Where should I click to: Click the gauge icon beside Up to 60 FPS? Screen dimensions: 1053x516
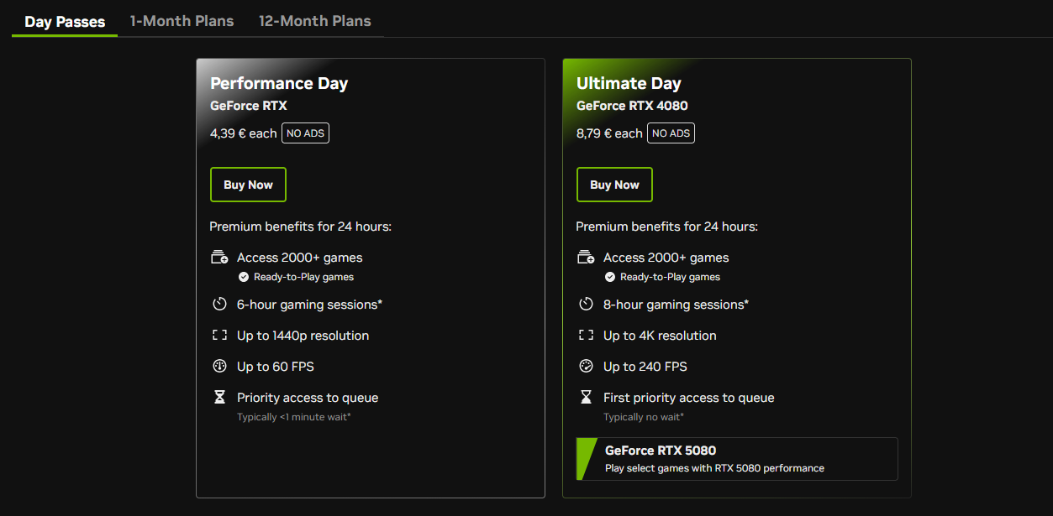click(x=219, y=367)
